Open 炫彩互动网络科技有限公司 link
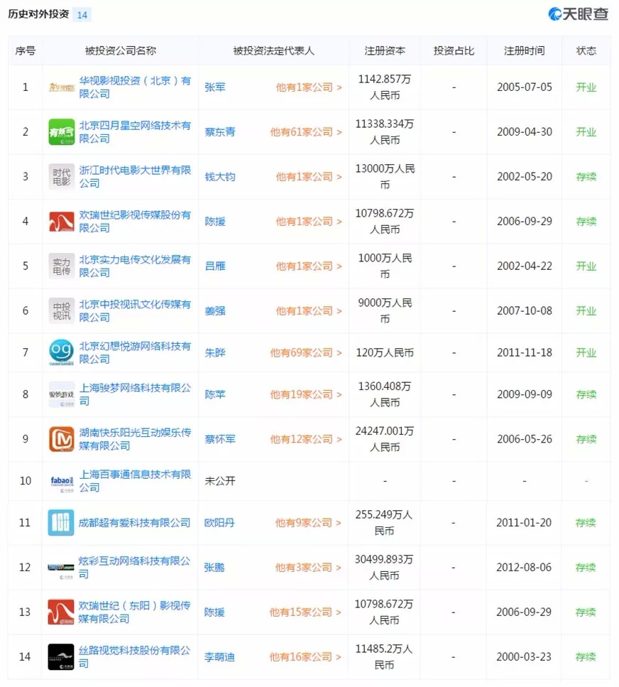The image size is (619, 687). tap(134, 568)
